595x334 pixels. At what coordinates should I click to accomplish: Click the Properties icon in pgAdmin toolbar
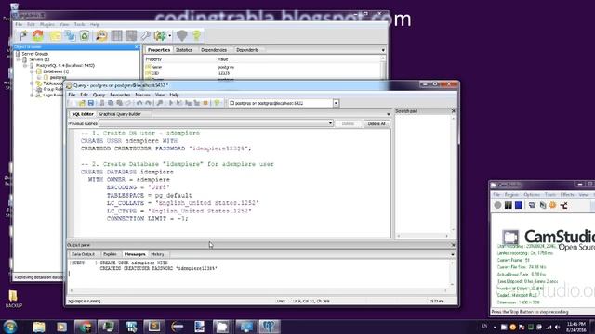56,35
